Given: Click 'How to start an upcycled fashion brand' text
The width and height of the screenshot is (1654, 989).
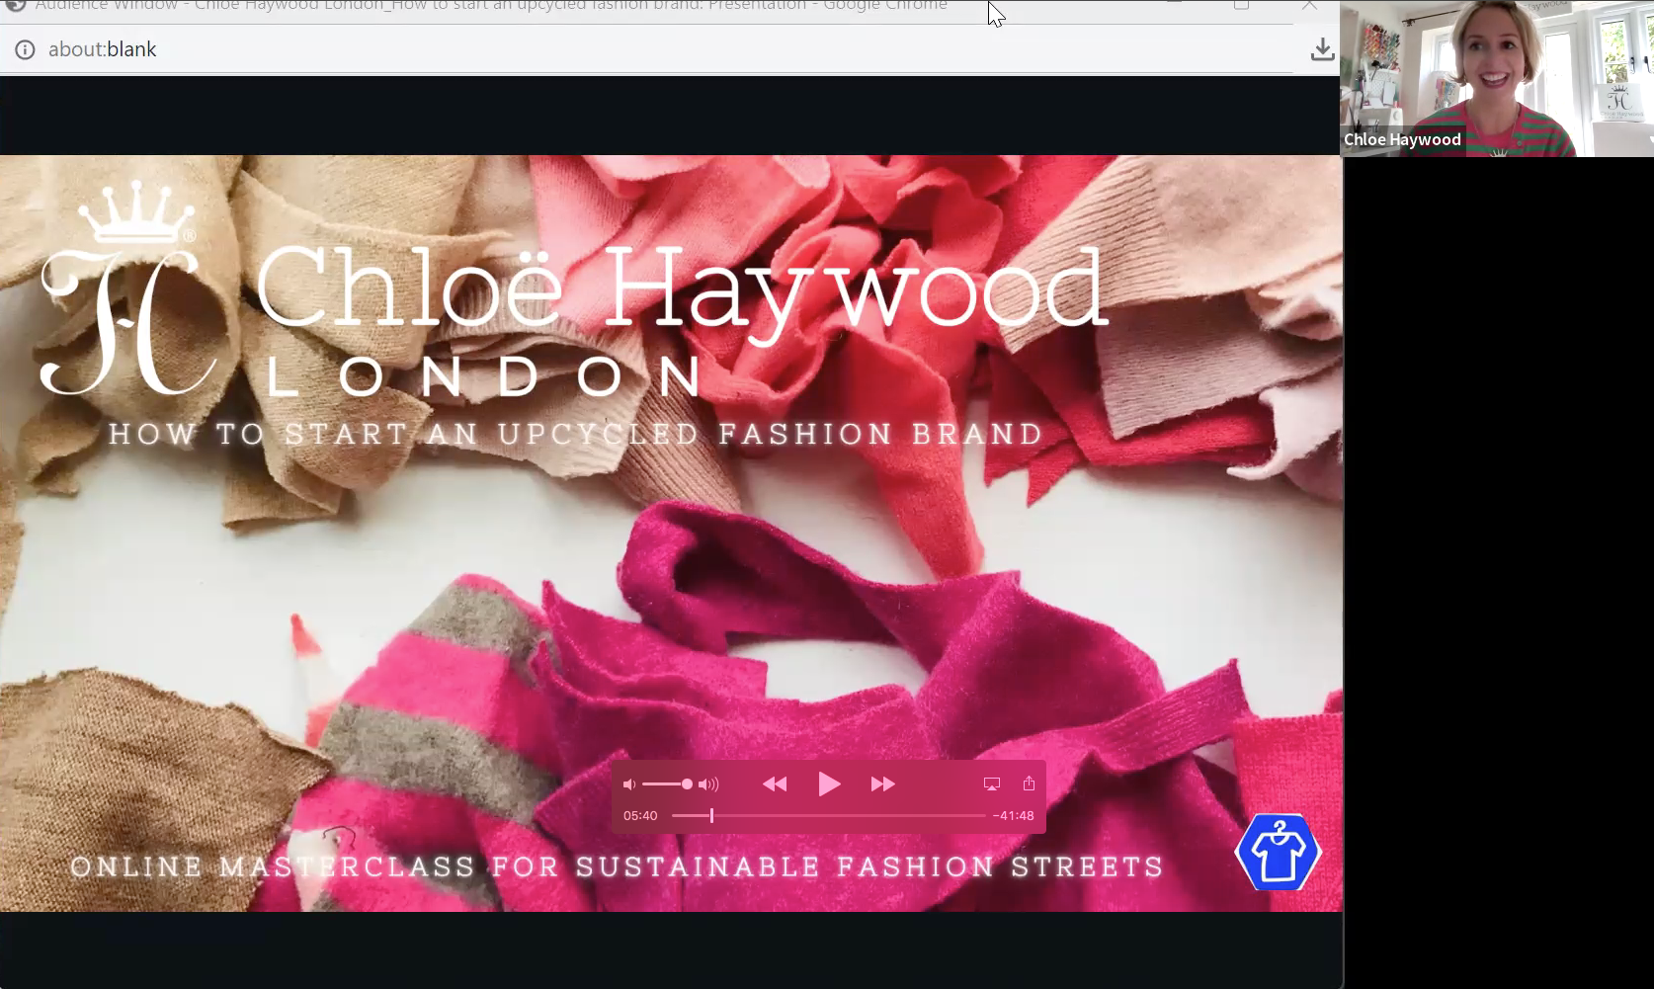Looking at the screenshot, I should point(575,434).
